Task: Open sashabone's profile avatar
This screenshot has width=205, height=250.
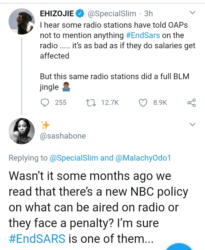Action: pyautogui.click(x=22, y=130)
